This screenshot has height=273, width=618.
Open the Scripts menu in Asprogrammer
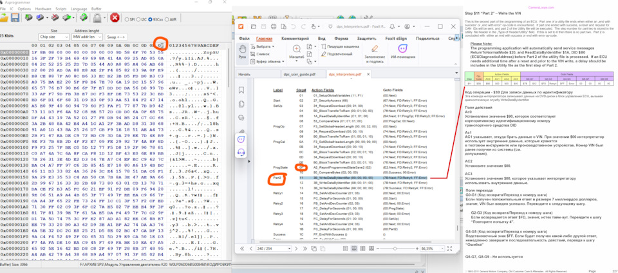pos(61,8)
